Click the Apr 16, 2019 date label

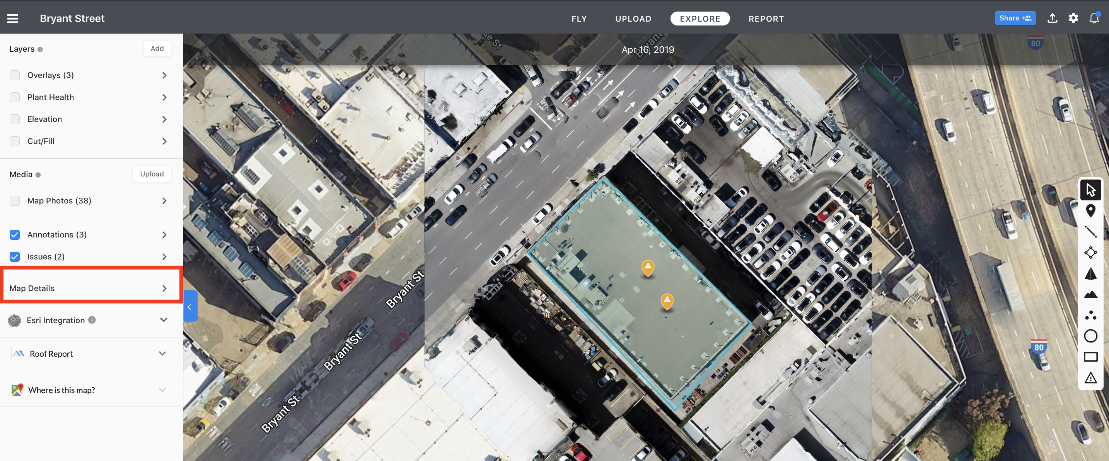[x=647, y=50]
